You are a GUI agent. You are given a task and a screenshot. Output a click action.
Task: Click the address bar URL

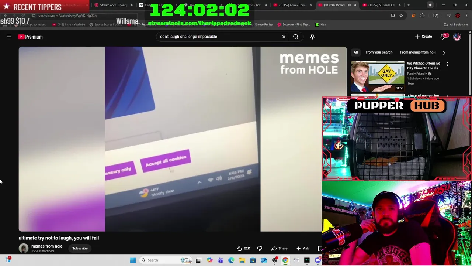pyautogui.click(x=67, y=16)
